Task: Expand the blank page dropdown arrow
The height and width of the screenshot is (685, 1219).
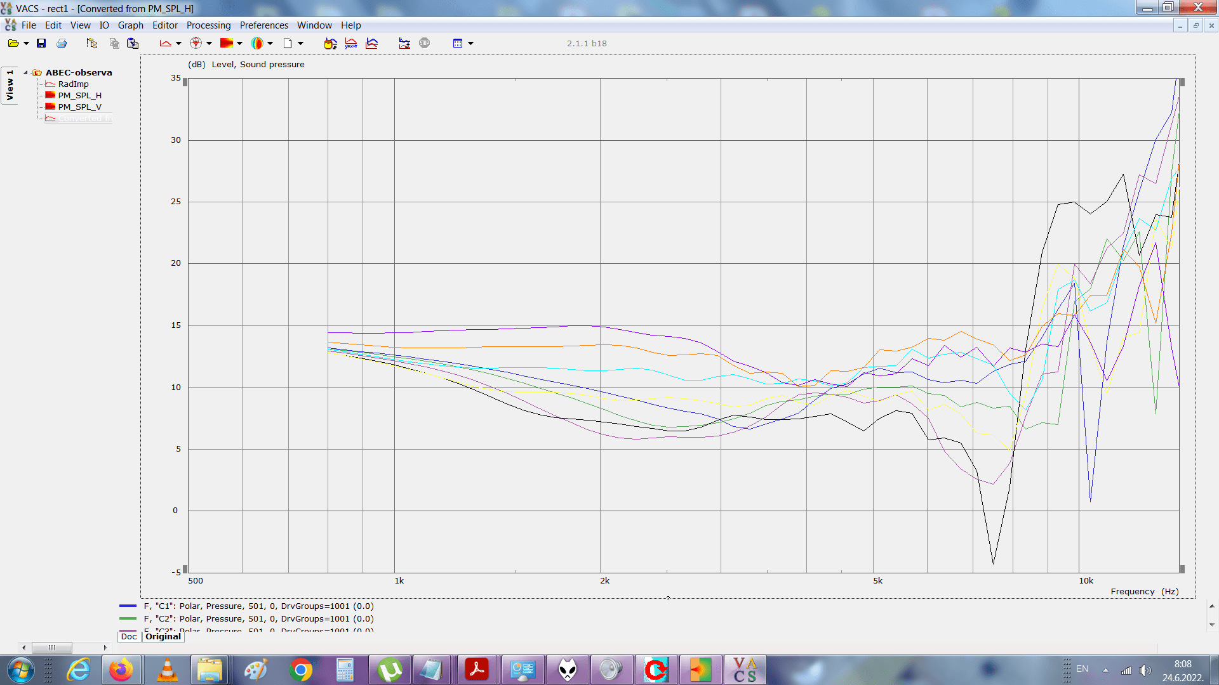Action: click(x=300, y=43)
